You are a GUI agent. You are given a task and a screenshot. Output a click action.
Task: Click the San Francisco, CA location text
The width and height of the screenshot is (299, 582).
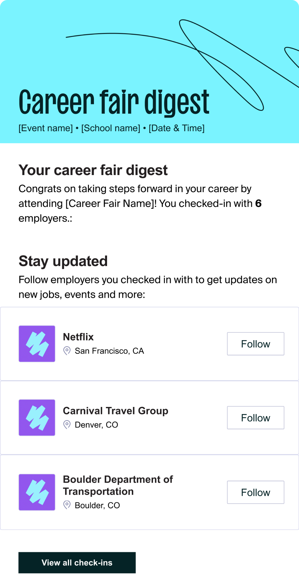109,351
